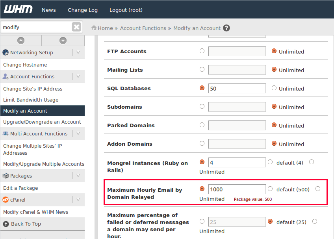Select the custom value radio for FTP Accounts
Screen dimensions: 334x239
(x=202, y=51)
